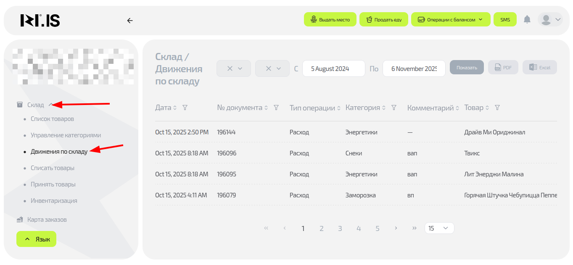Click the Продать еду button
Image resolution: width=573 pixels, height=265 pixels.
(x=383, y=20)
